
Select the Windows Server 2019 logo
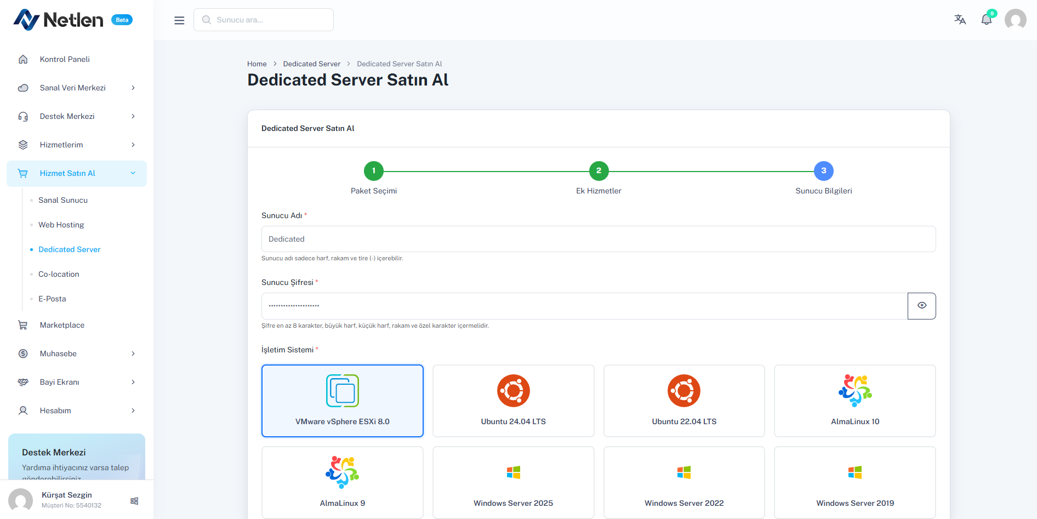[x=855, y=472]
